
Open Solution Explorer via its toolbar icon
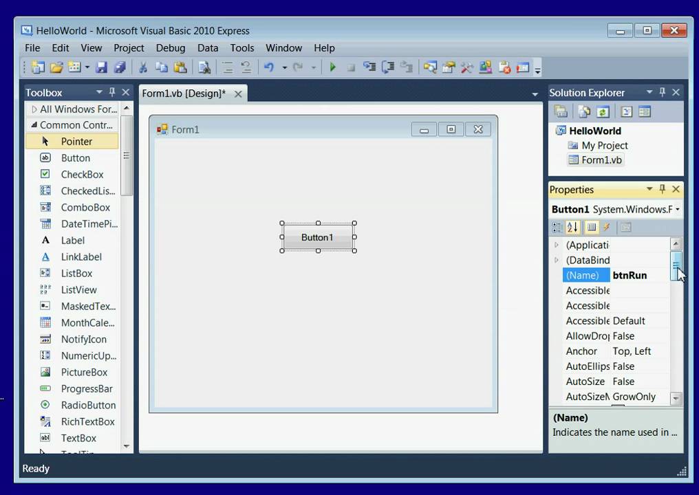click(430, 67)
